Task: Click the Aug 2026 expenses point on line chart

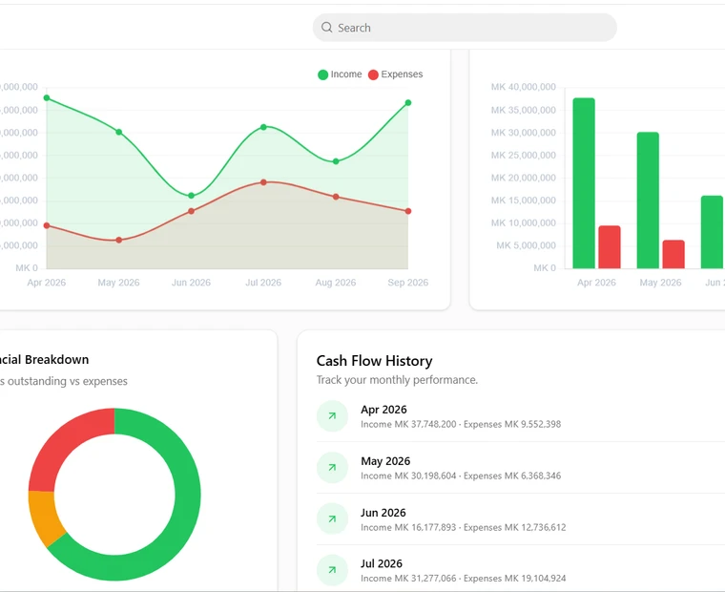Action: pos(336,197)
